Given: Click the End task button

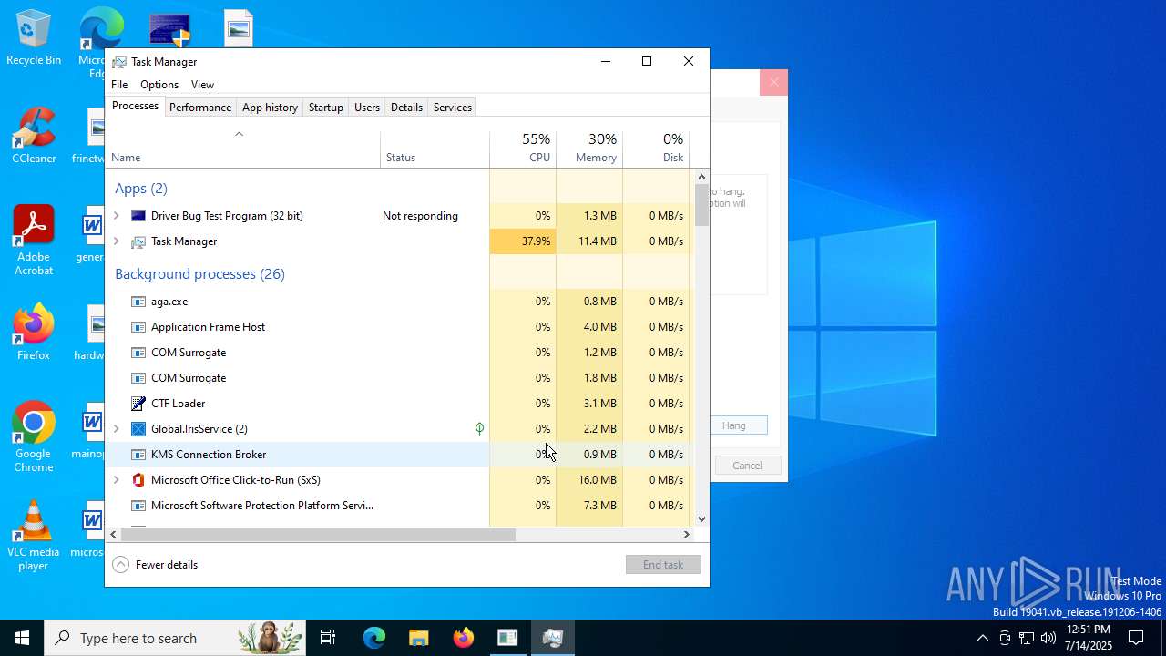Looking at the screenshot, I should click(663, 565).
